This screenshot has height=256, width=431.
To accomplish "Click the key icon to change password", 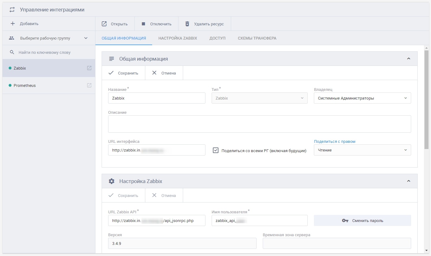I will pyautogui.click(x=345, y=220).
